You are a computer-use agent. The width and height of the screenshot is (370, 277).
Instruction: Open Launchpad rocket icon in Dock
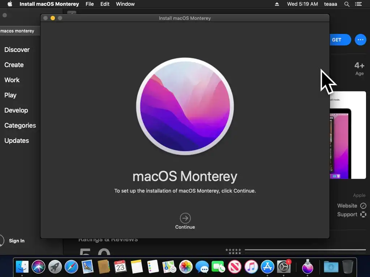[55, 267]
